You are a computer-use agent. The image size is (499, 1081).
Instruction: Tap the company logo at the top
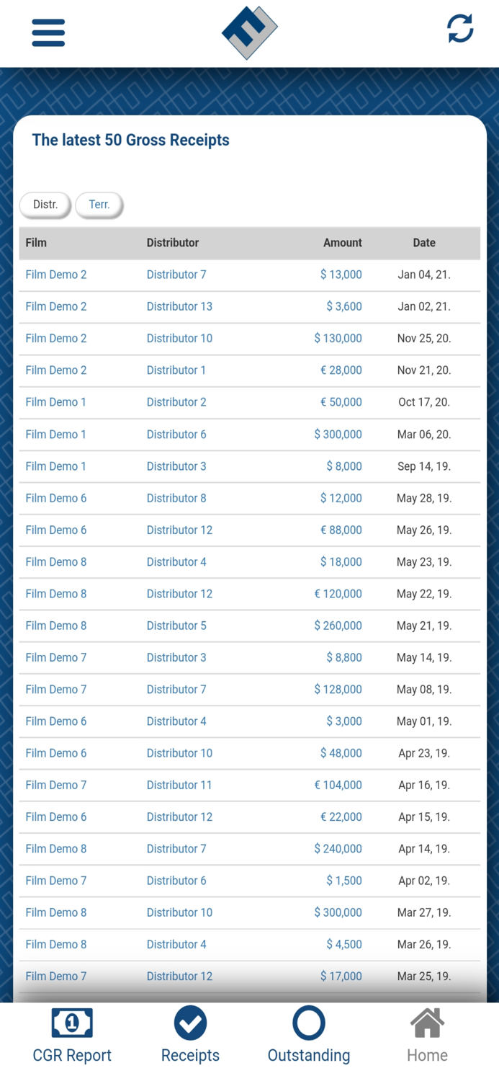pos(249,32)
